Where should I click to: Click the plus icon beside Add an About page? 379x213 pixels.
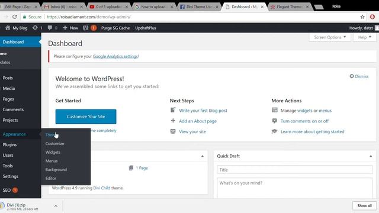tap(173, 121)
